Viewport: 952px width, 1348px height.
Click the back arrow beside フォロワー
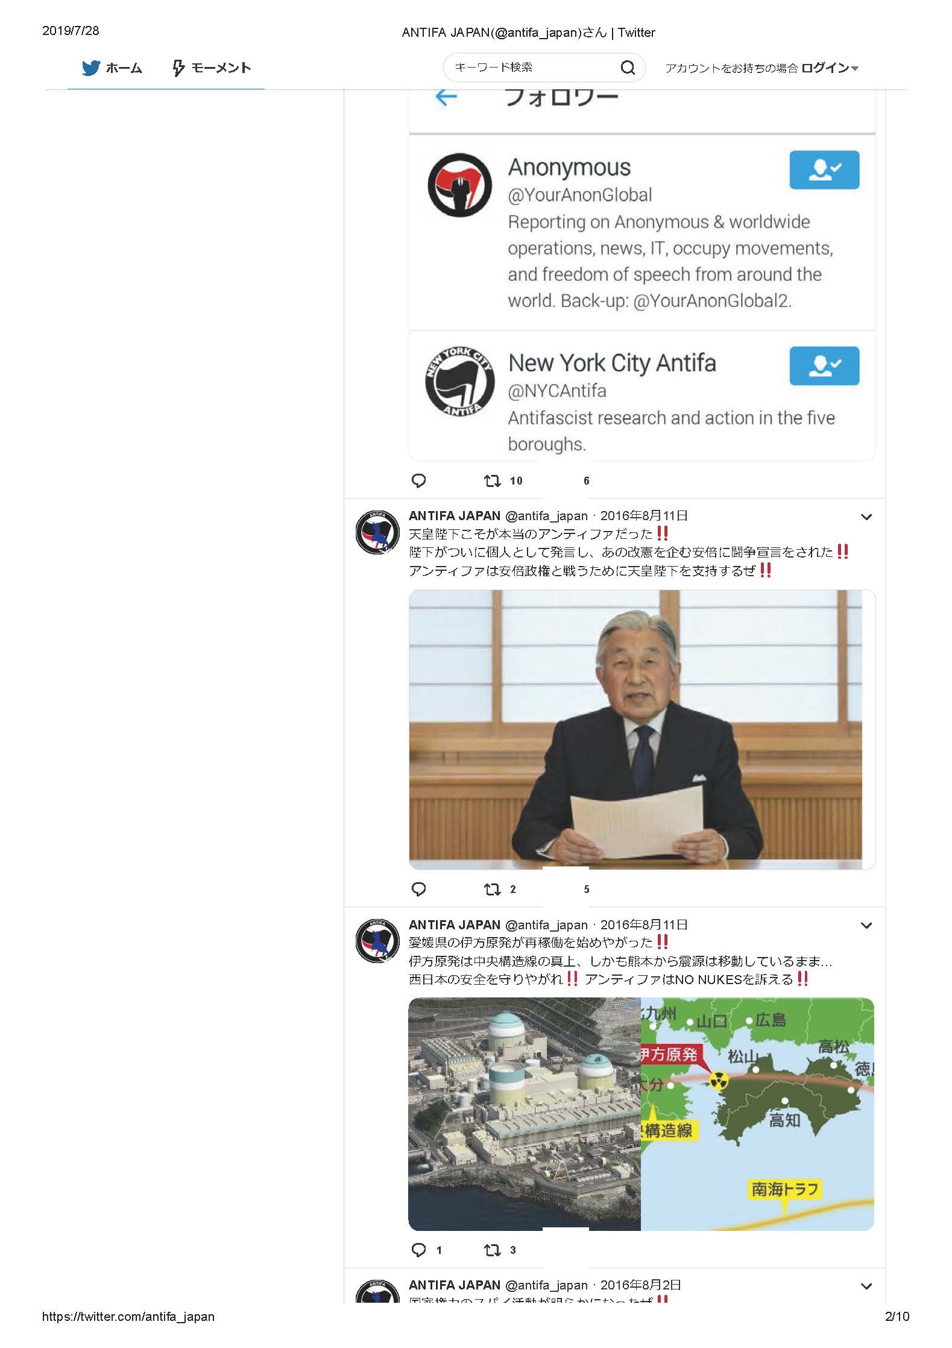coord(446,97)
